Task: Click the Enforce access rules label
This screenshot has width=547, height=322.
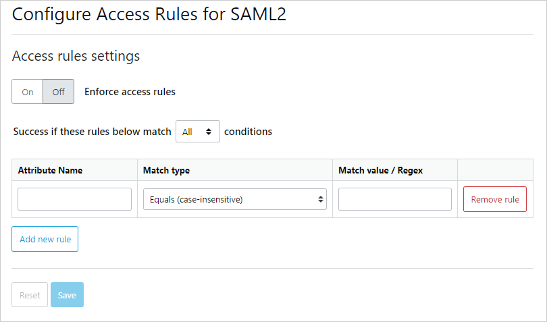Action: point(130,92)
